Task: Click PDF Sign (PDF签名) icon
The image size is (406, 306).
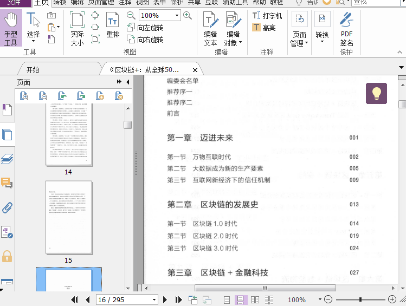Action: tap(346, 29)
